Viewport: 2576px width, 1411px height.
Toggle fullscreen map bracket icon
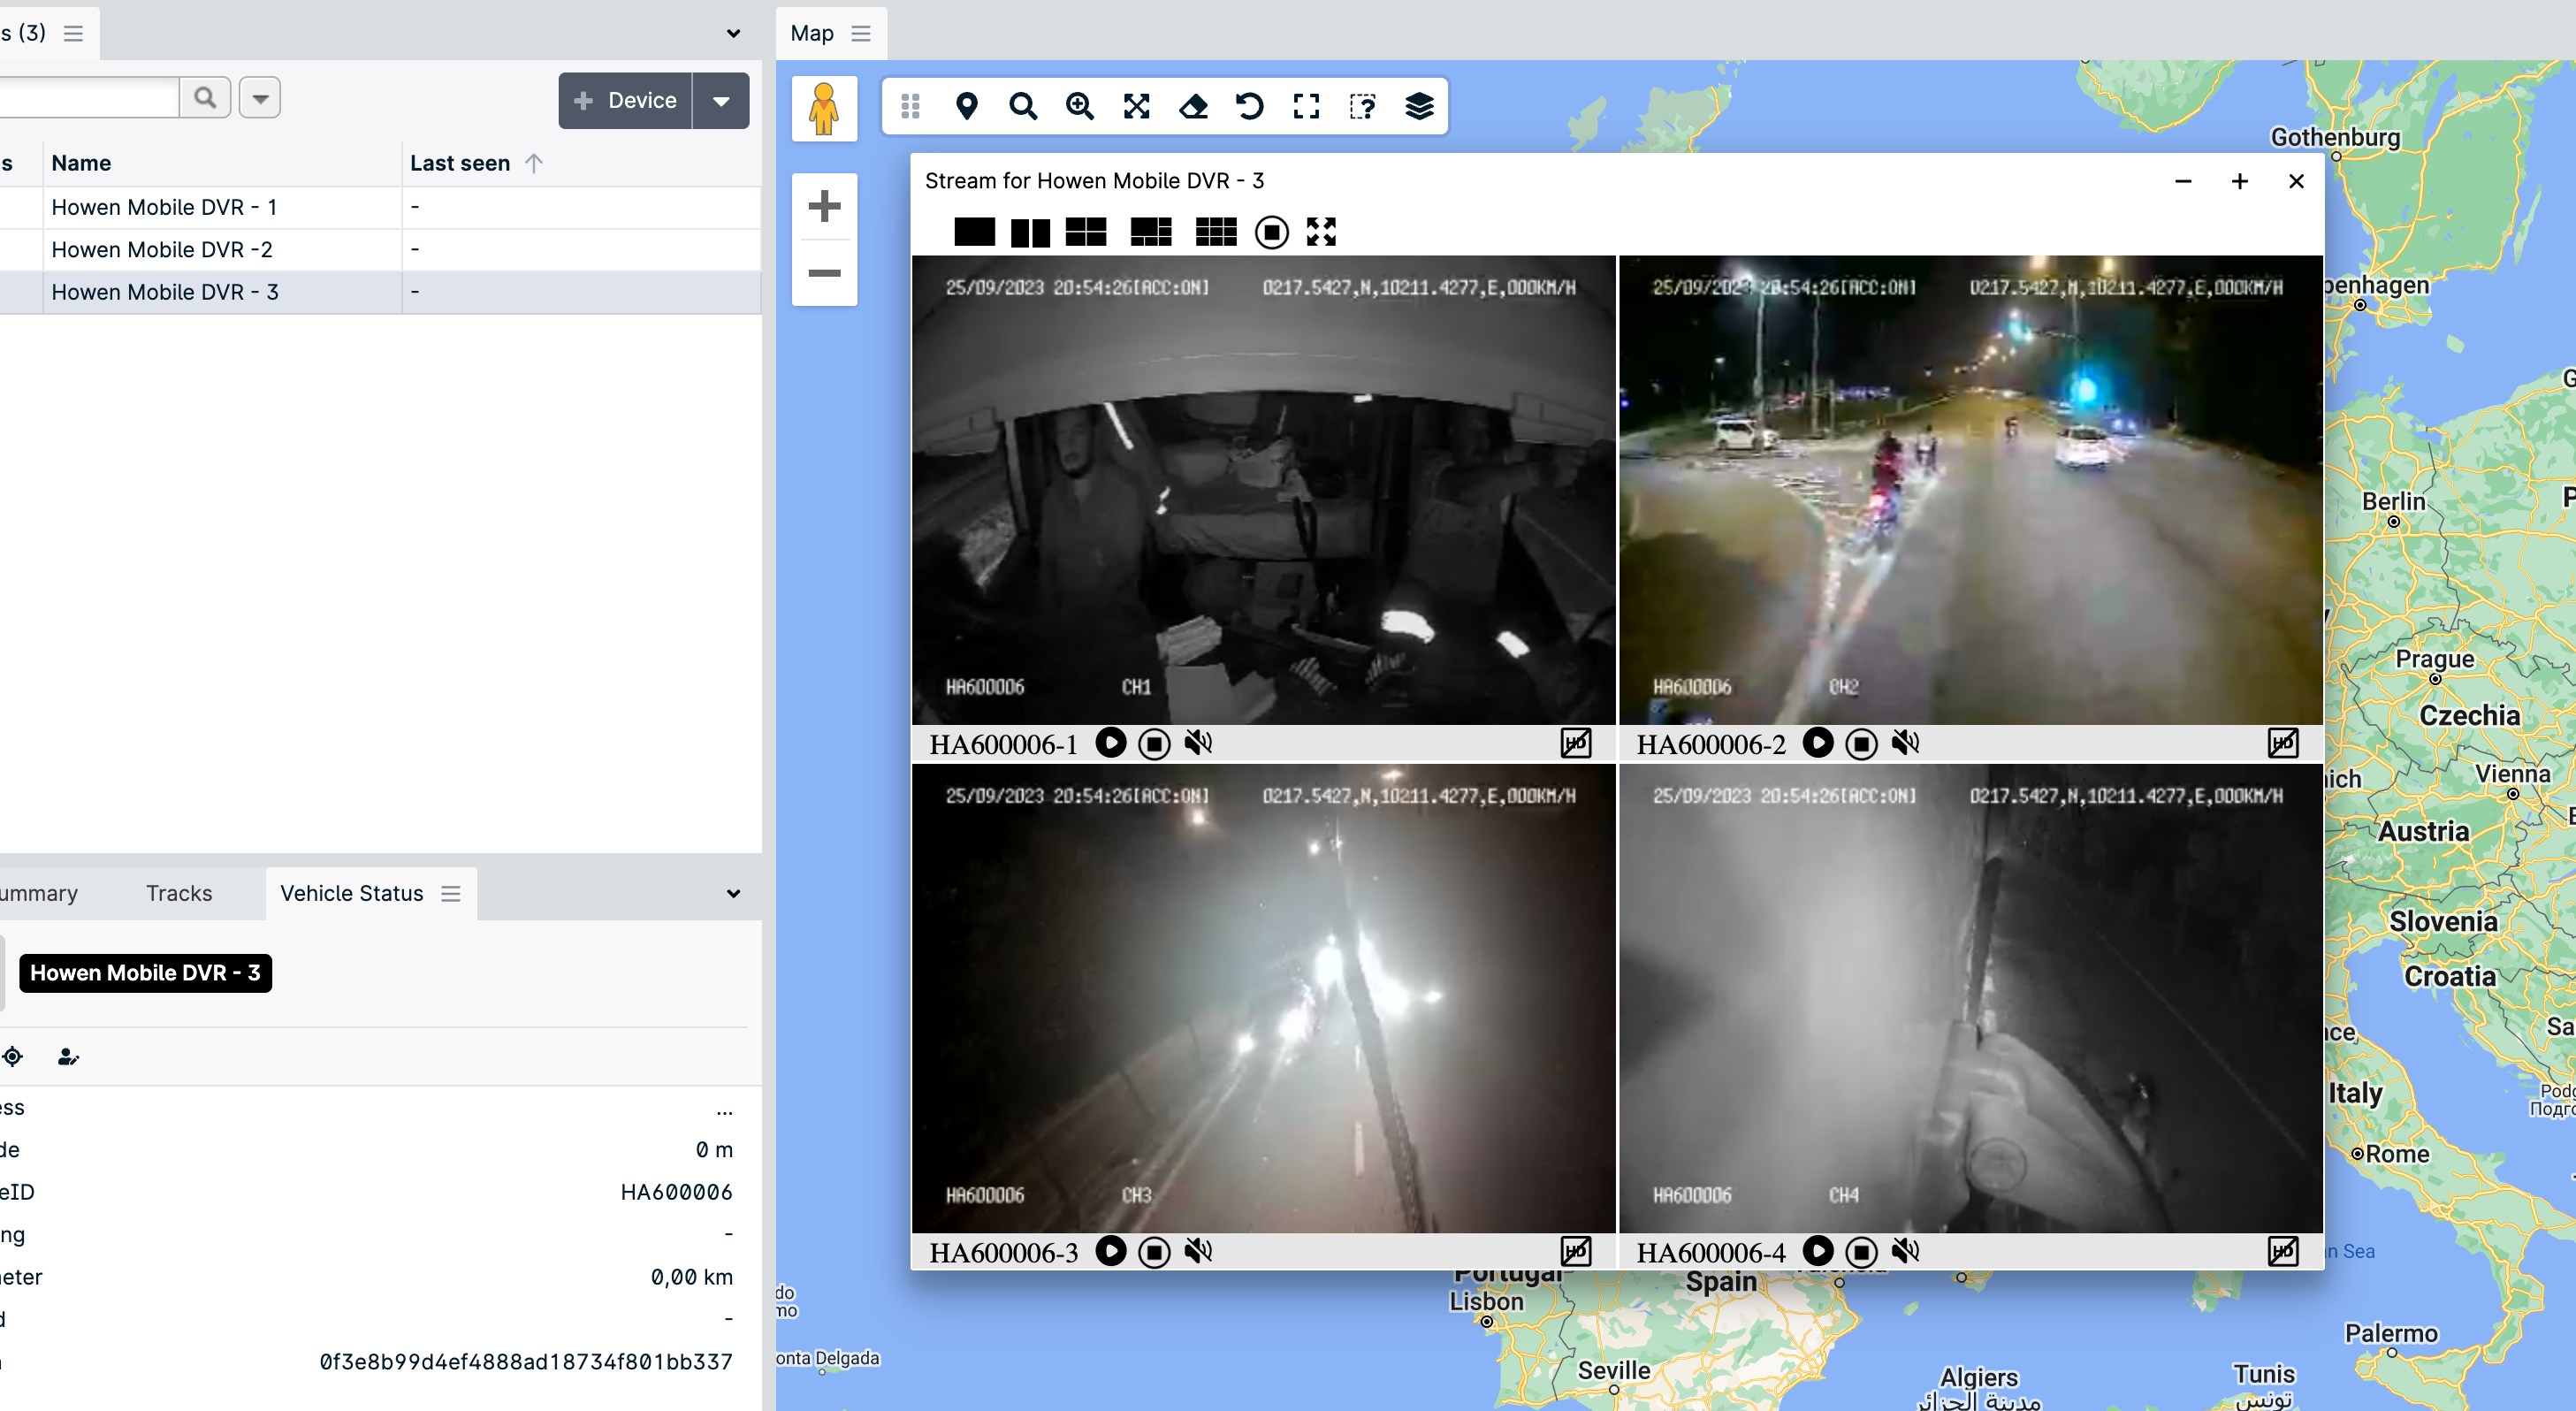[x=1306, y=106]
